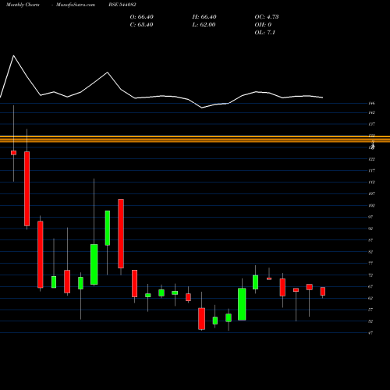Click the "BSE 544082" symbol text
The width and height of the screenshot is (390, 390).
122,5
